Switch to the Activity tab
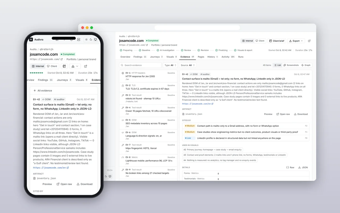The height and width of the screenshot is (213, 340). 228,57
